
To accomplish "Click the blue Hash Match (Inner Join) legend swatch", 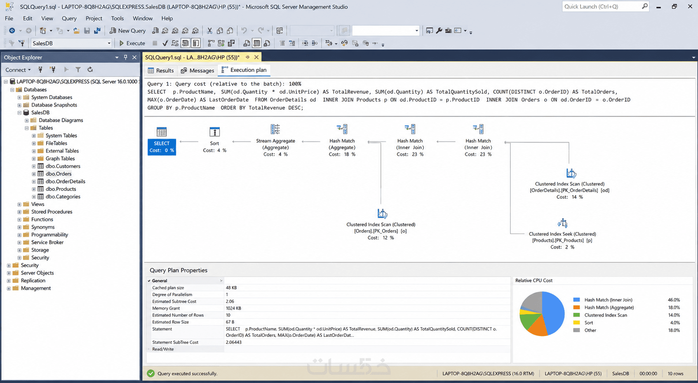I will pos(577,300).
